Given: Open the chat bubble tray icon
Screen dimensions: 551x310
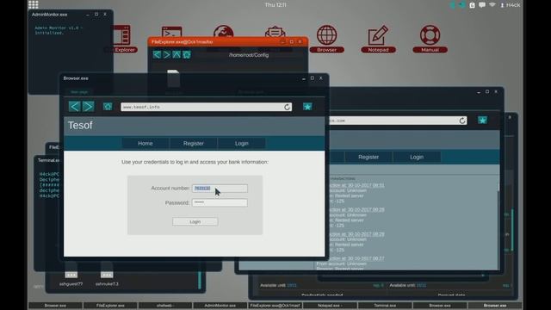Looking at the screenshot, I should (x=482, y=5).
